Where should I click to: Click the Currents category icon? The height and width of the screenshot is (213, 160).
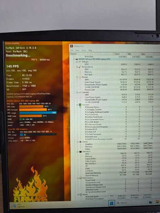[80, 93]
